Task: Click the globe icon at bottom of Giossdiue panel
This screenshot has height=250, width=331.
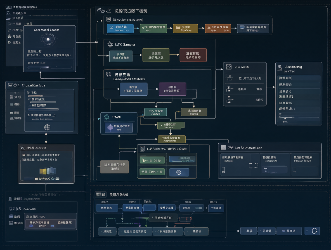Action: point(47,127)
